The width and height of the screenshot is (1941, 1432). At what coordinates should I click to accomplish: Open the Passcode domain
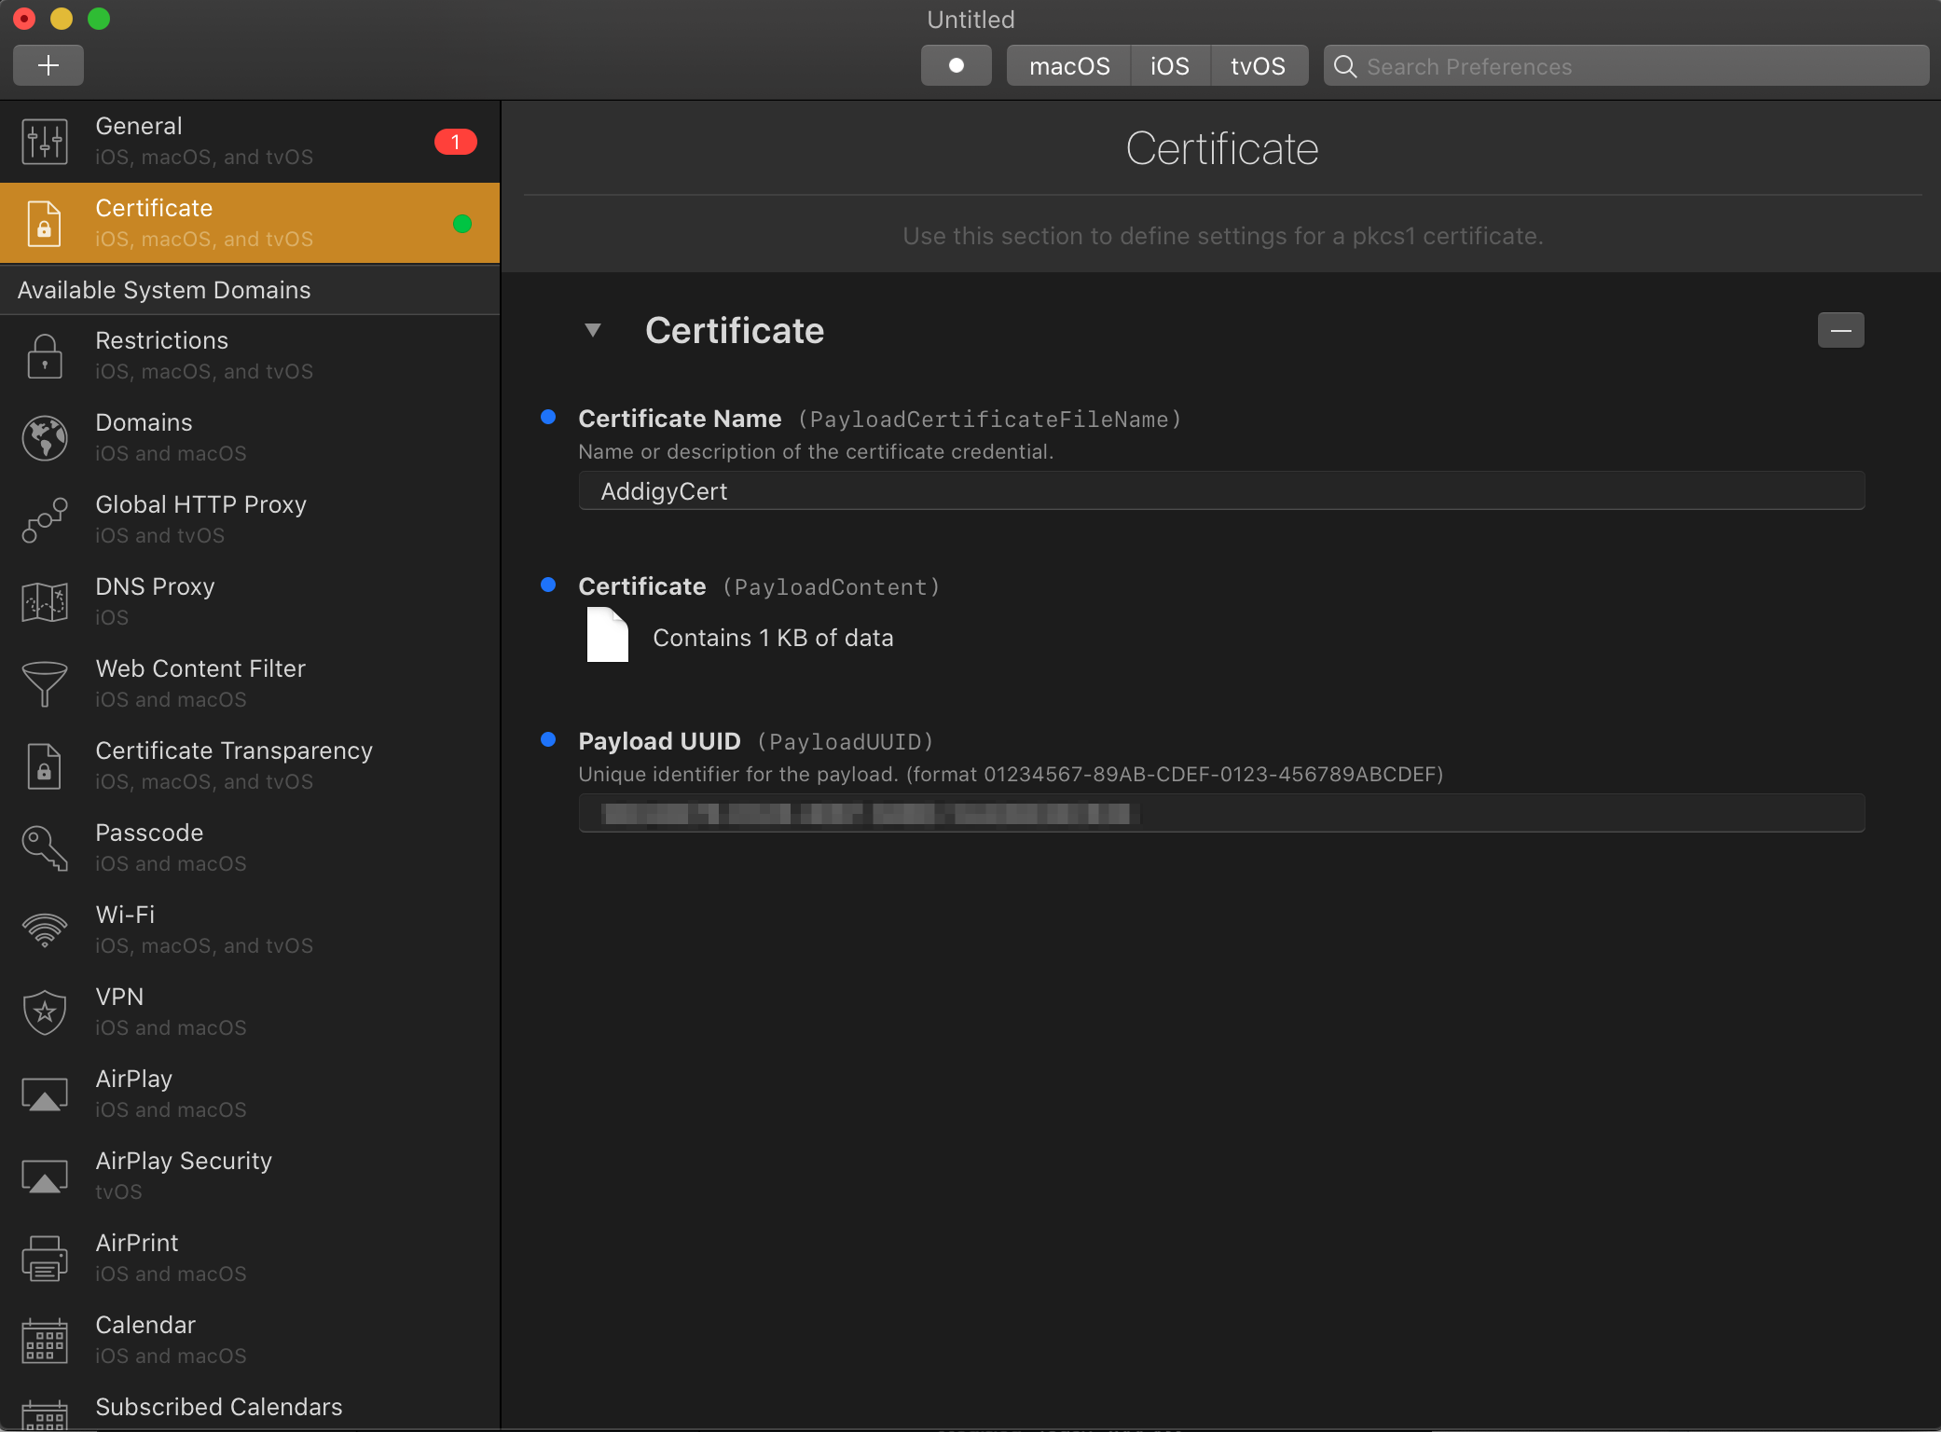(250, 848)
